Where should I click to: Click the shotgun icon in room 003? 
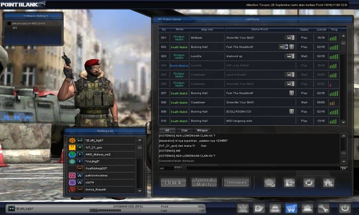(290, 56)
